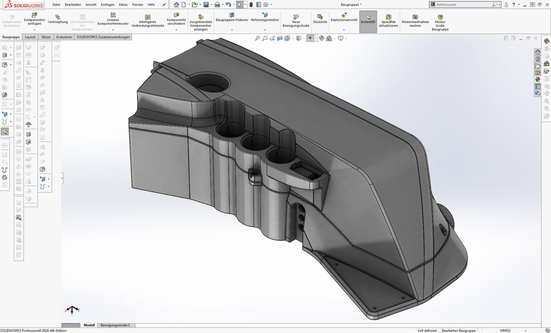Select the Edit Appearance icon

coord(321,38)
